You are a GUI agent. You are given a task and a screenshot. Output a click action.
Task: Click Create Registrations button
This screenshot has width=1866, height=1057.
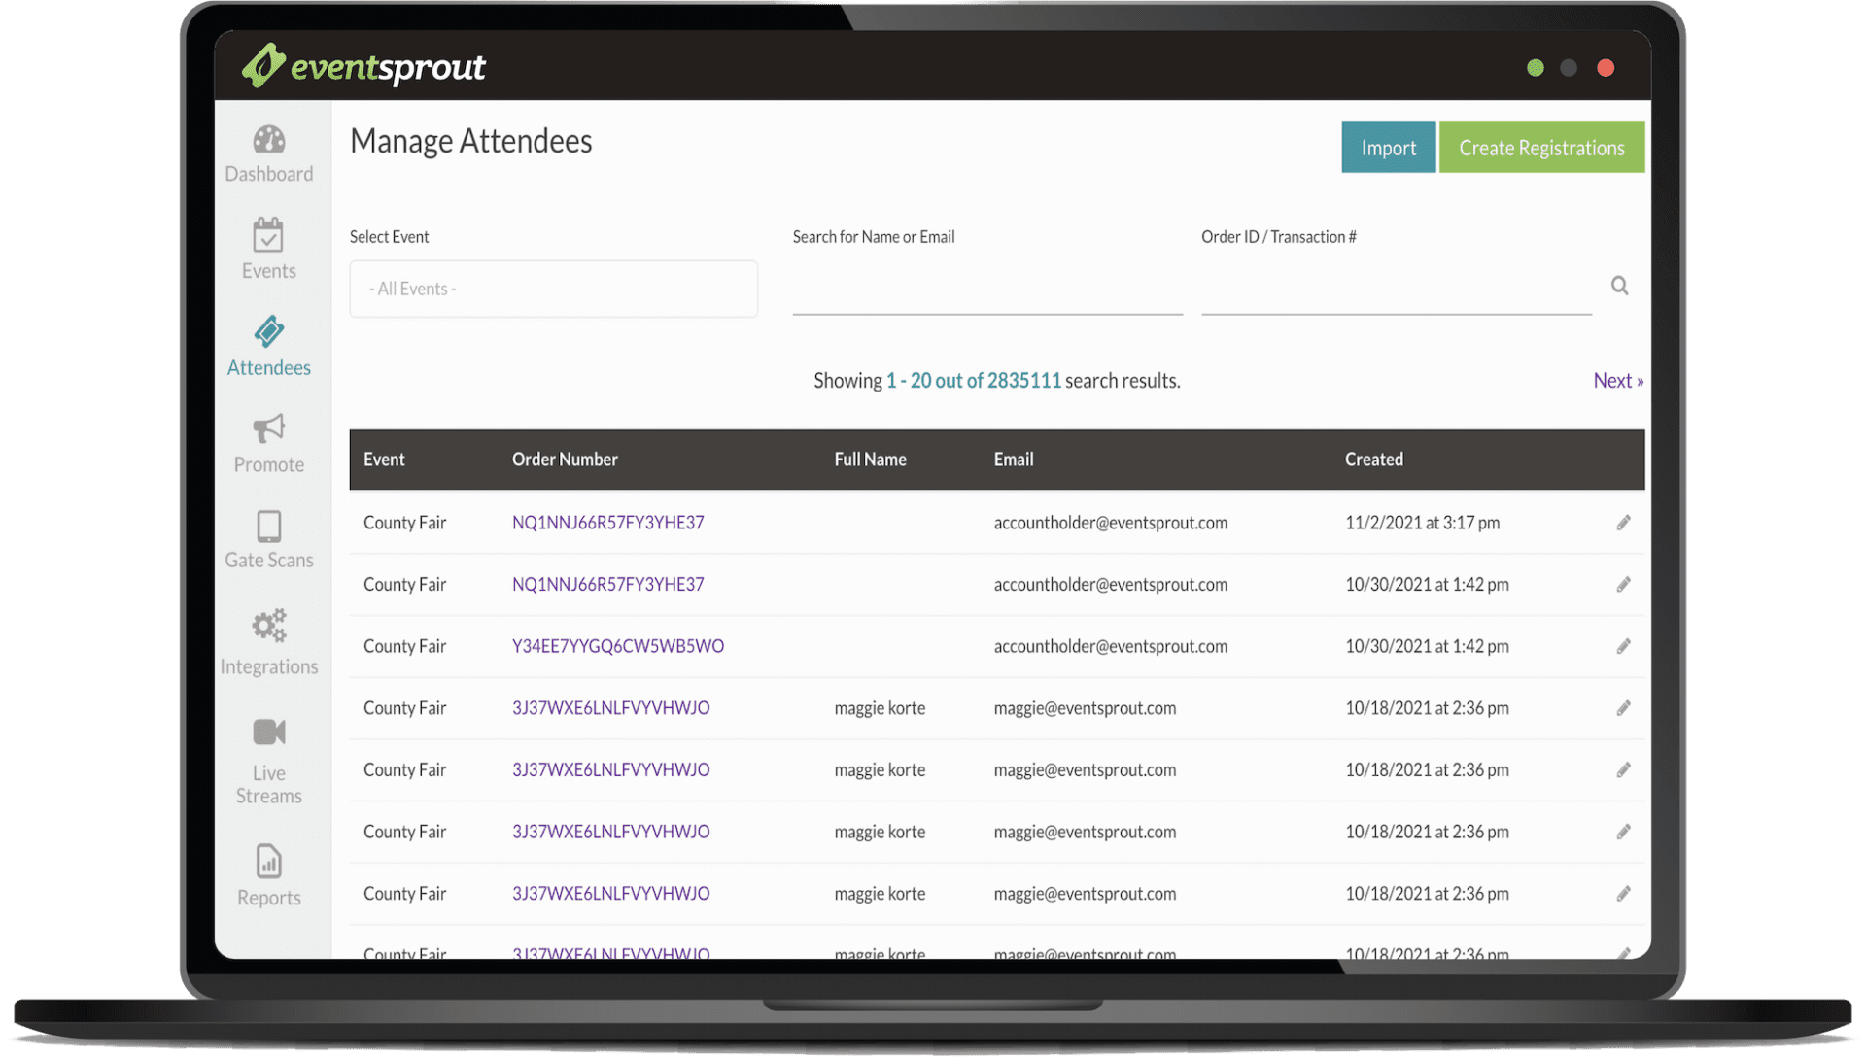point(1539,148)
